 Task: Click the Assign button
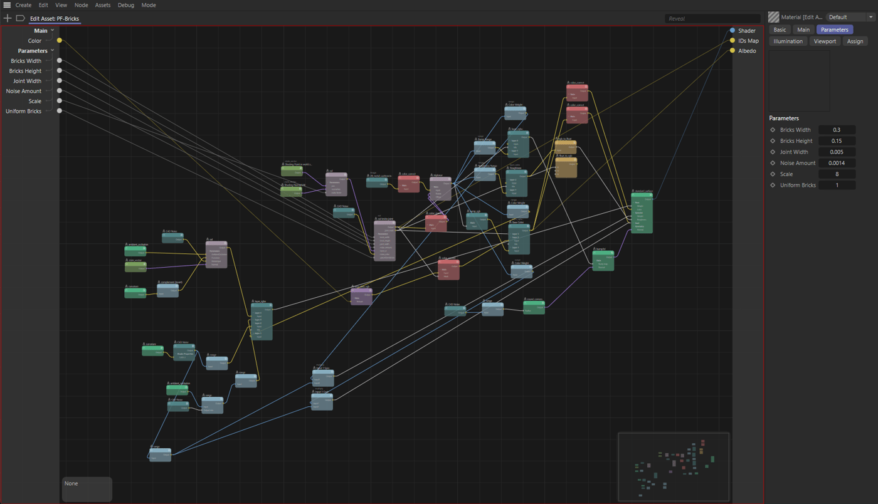click(x=855, y=41)
